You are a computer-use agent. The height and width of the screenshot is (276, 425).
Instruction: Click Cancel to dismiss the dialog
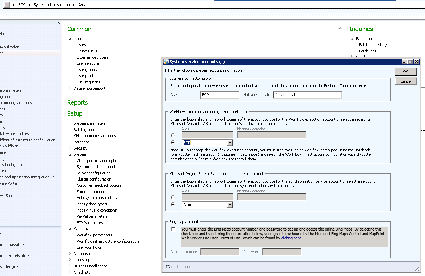(406, 81)
